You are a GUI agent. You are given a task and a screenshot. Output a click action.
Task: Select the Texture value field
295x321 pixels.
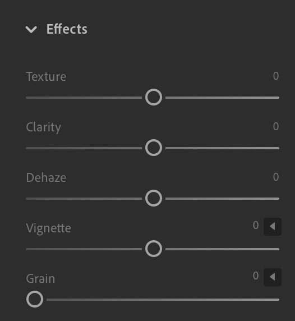tap(276, 76)
